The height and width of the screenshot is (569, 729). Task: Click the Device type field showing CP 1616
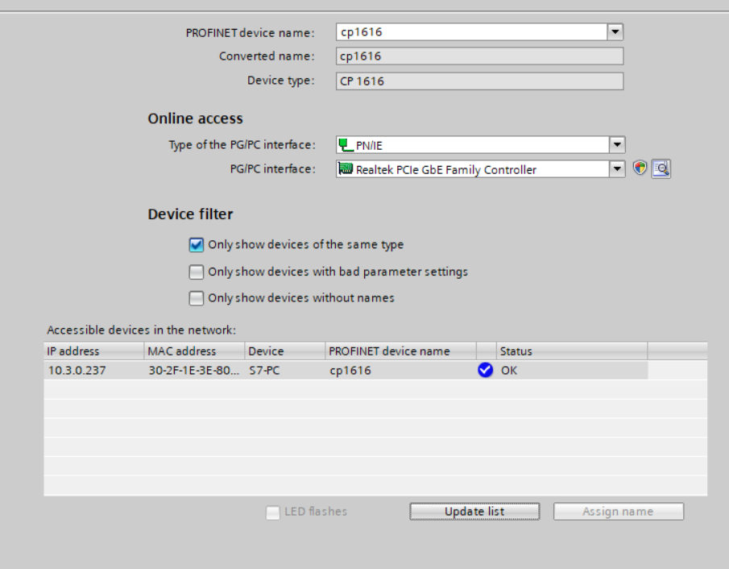click(479, 81)
